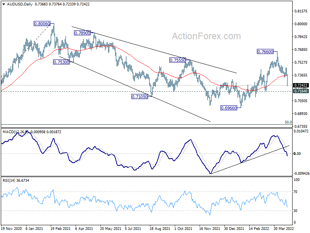Screen dimensions: 310x233
Task: Click the 19 Nov 2020 date label
Action: (x=12, y=229)
